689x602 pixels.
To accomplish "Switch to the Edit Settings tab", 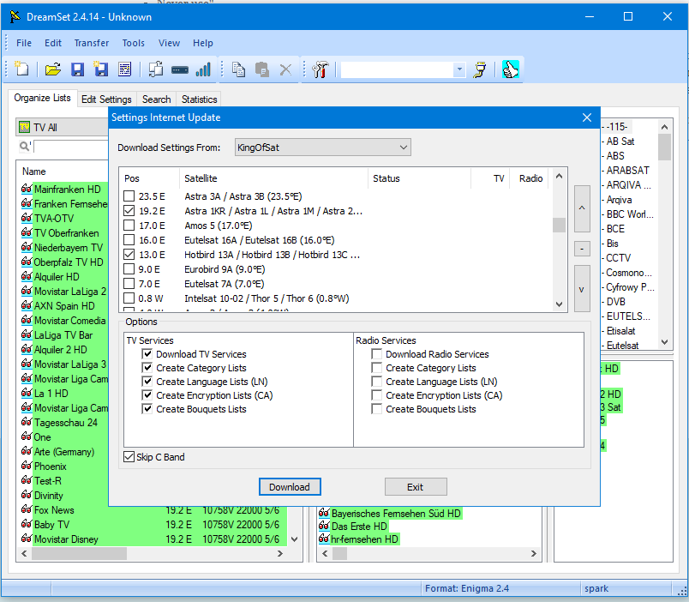I will tap(107, 99).
